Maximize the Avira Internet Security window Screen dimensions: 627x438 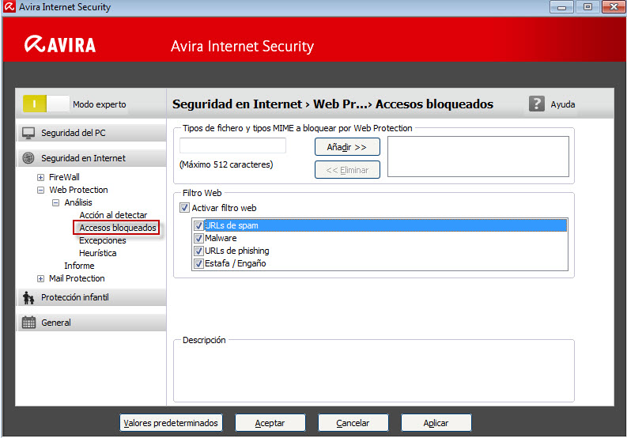click(587, 7)
